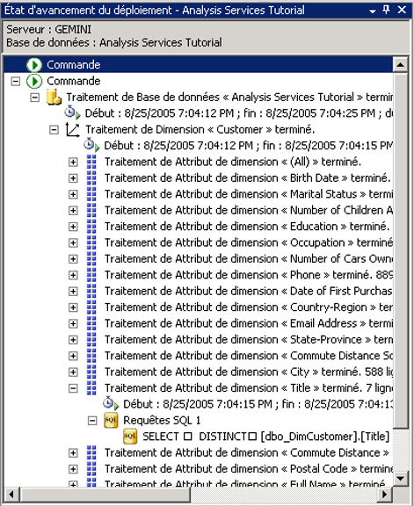
Task: Expand the (All) attribute node
Action: pos(73,162)
